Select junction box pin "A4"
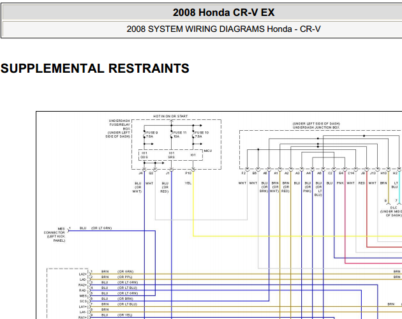 point(308,174)
